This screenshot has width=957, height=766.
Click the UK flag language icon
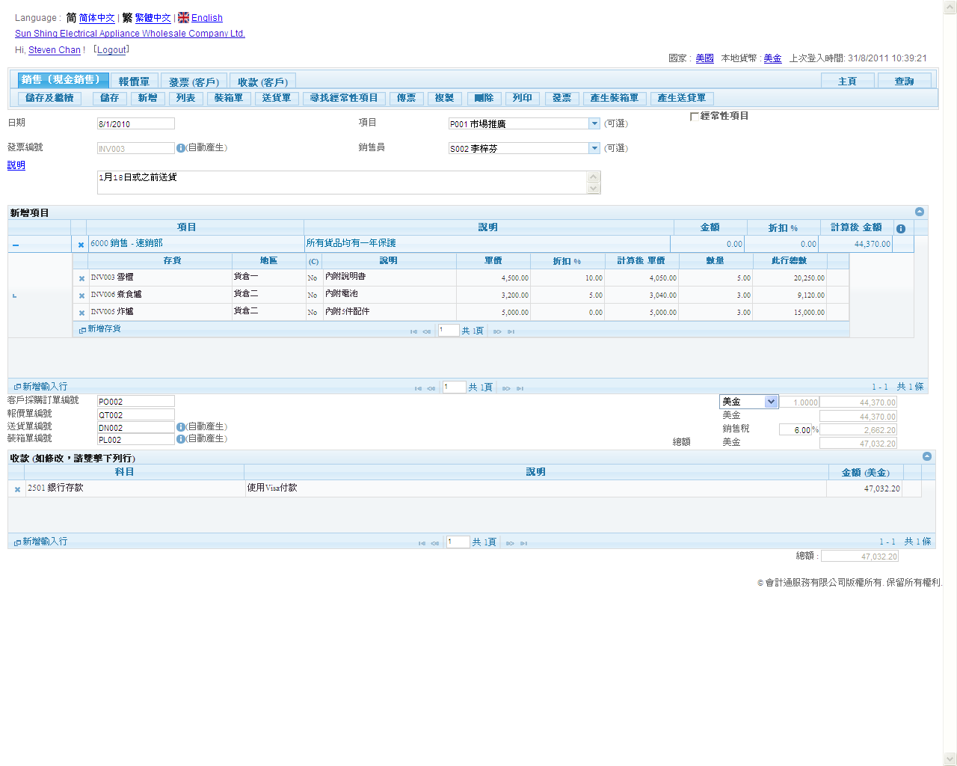(x=183, y=17)
